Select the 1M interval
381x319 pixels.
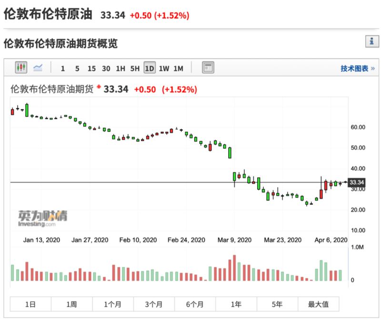tap(178, 69)
